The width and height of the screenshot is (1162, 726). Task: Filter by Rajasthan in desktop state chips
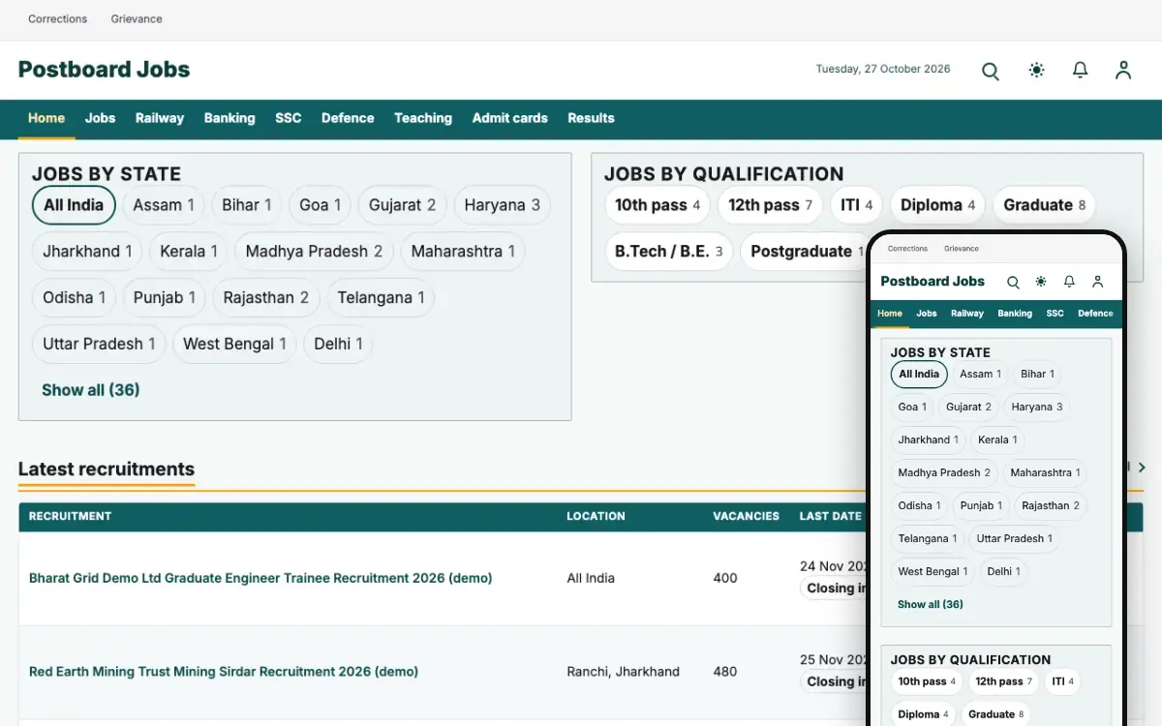click(266, 298)
